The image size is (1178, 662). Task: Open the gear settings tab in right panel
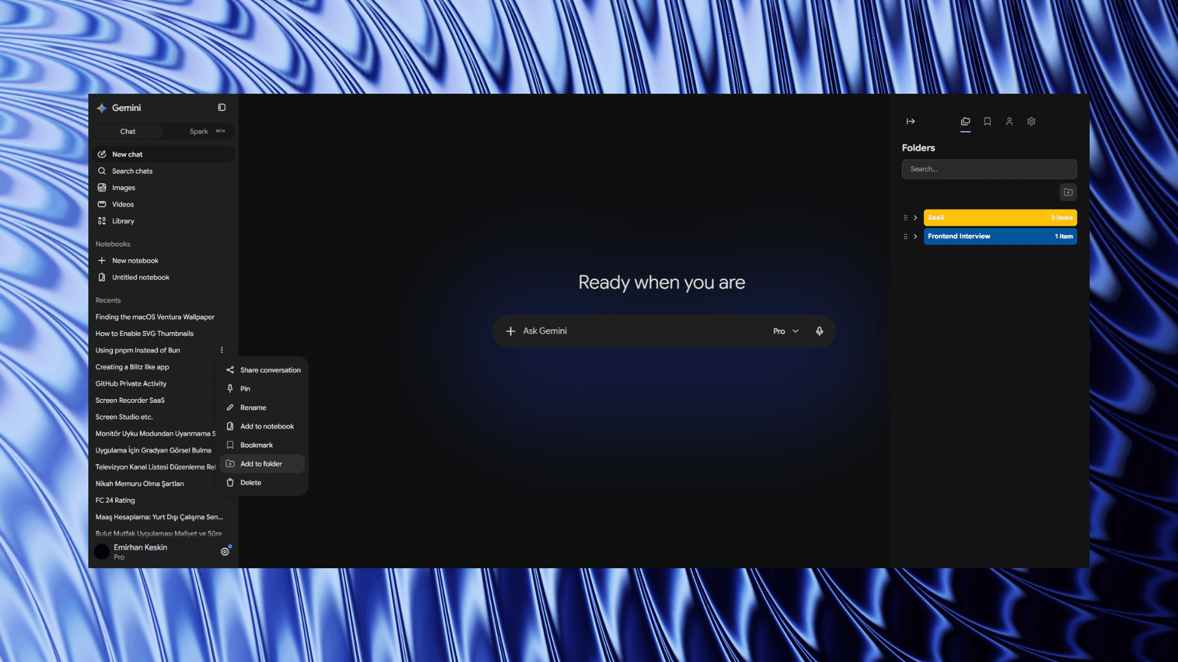[x=1031, y=121]
